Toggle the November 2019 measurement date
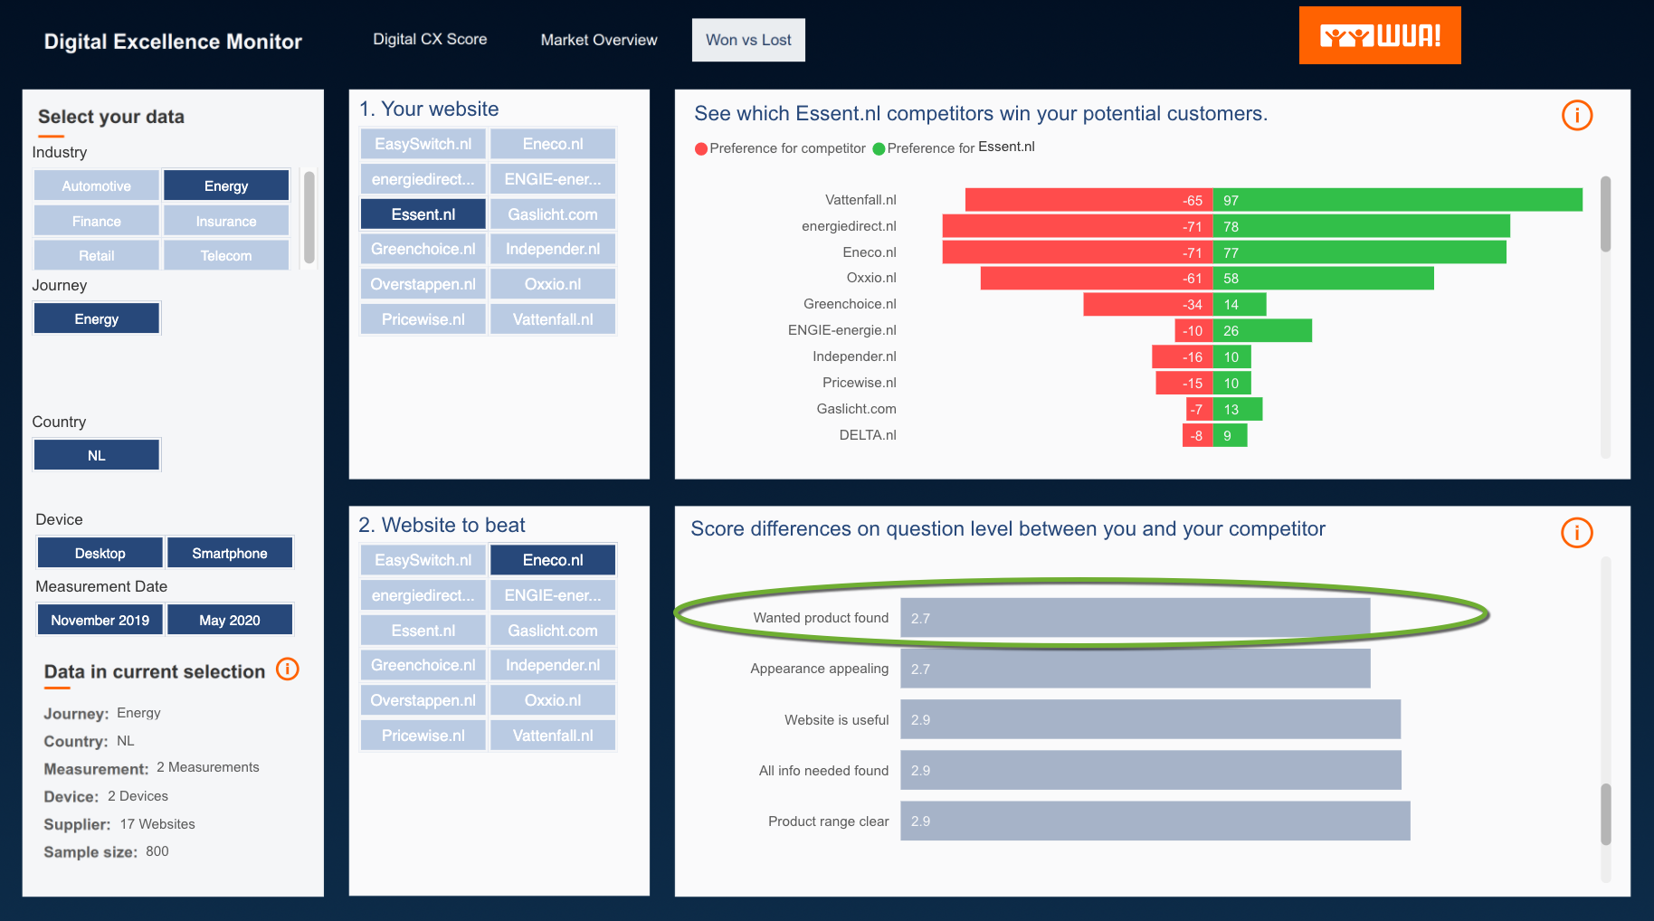Screen dimensions: 1654x921 click(x=100, y=620)
